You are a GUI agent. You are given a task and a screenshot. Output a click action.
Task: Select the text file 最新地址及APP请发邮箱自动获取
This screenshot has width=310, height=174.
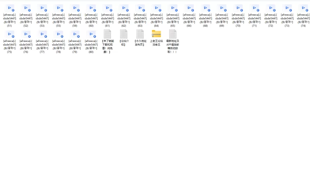(173, 41)
